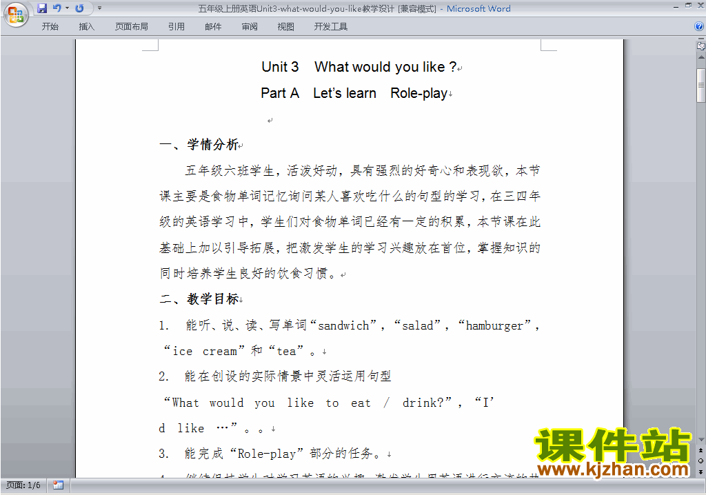The image size is (706, 495).
Task: Click the 页面: 1/6 page indicator in status bar
Action: tap(23, 485)
